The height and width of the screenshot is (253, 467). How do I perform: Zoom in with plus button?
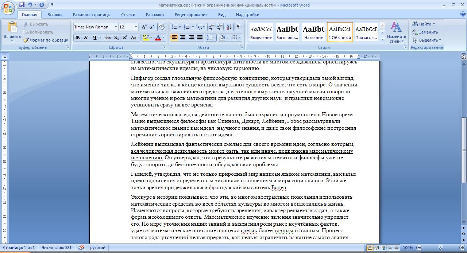(x=462, y=248)
